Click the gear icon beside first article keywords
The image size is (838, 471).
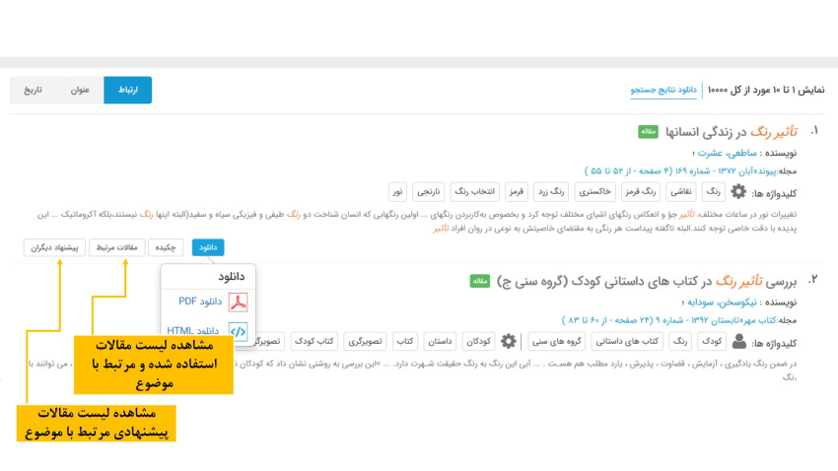737,192
